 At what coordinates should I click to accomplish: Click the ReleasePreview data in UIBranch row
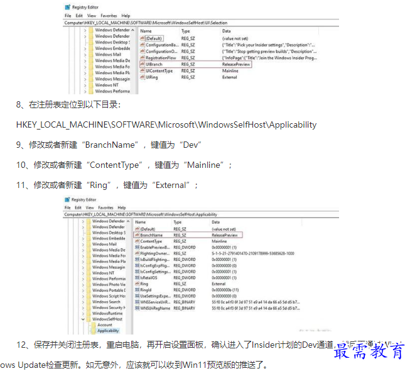pos(236,64)
